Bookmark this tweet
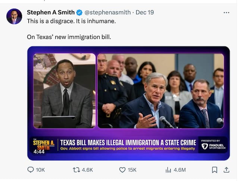This screenshot has width=239, height=181. point(214,170)
